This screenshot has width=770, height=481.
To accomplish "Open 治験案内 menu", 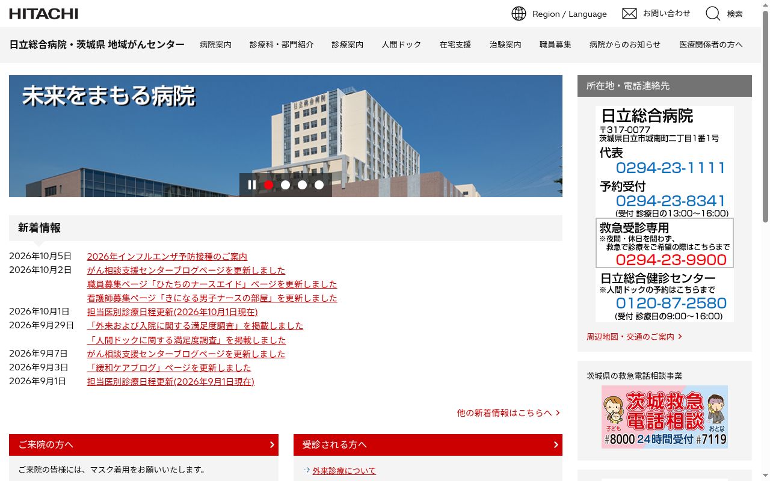I will click(505, 44).
